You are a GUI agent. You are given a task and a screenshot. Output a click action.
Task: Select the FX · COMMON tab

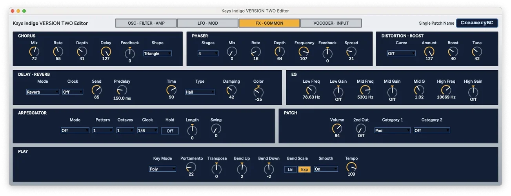tap(269, 23)
